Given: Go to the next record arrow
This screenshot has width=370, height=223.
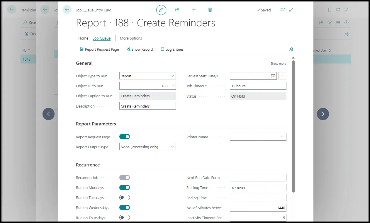Looking at the screenshot, I should (323, 114).
